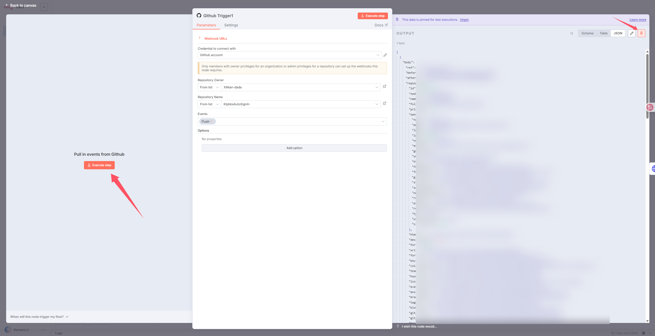Select JSON output view
This screenshot has height=336, width=655.
618,33
